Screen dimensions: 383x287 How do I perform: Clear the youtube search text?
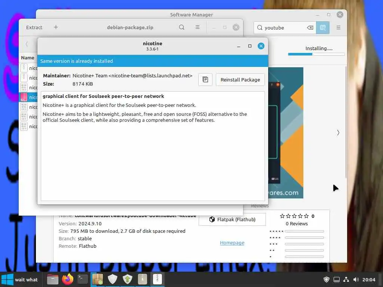(310, 28)
